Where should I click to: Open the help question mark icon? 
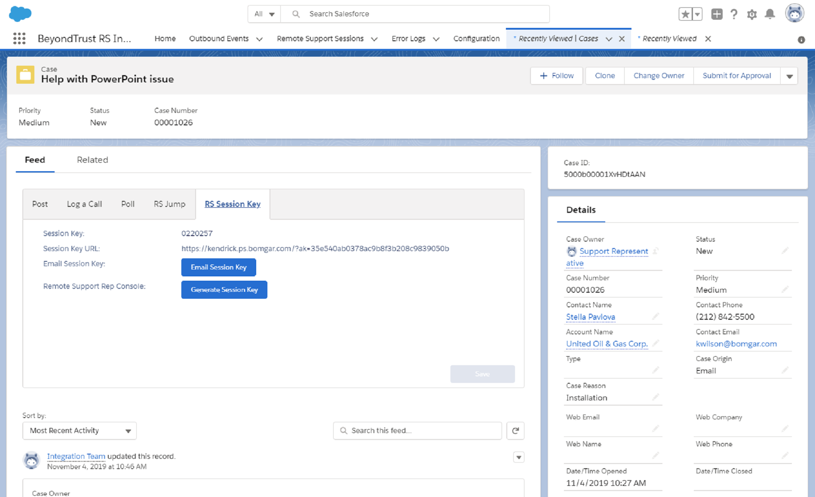click(734, 14)
